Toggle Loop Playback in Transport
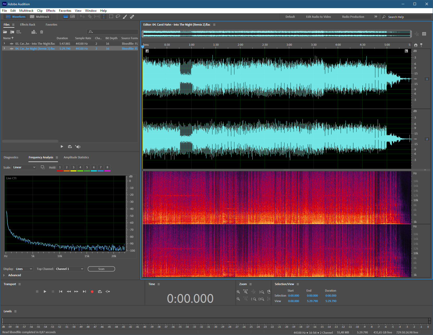The image size is (433, 335). pyautogui.click(x=100, y=291)
